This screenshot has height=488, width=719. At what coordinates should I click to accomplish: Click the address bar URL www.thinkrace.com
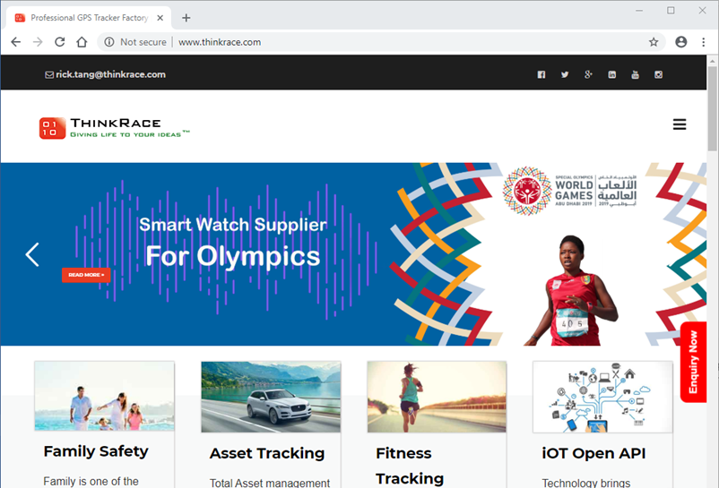click(x=220, y=42)
